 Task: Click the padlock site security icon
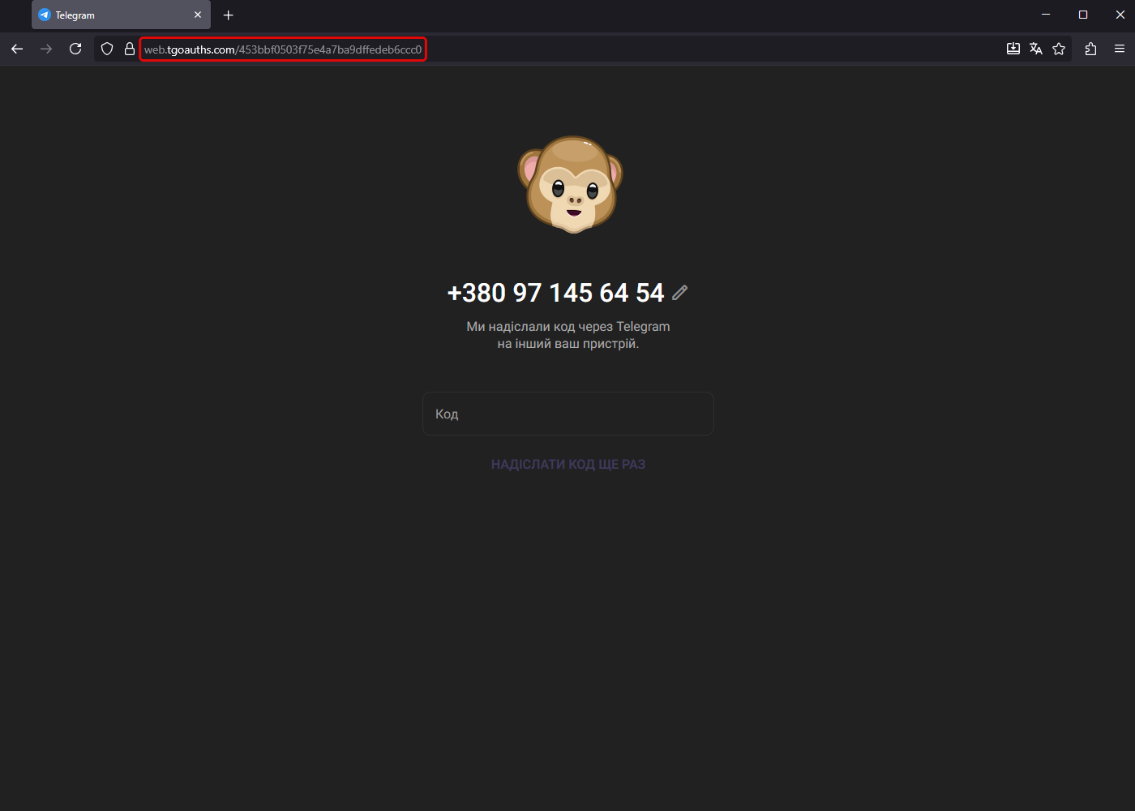click(129, 49)
